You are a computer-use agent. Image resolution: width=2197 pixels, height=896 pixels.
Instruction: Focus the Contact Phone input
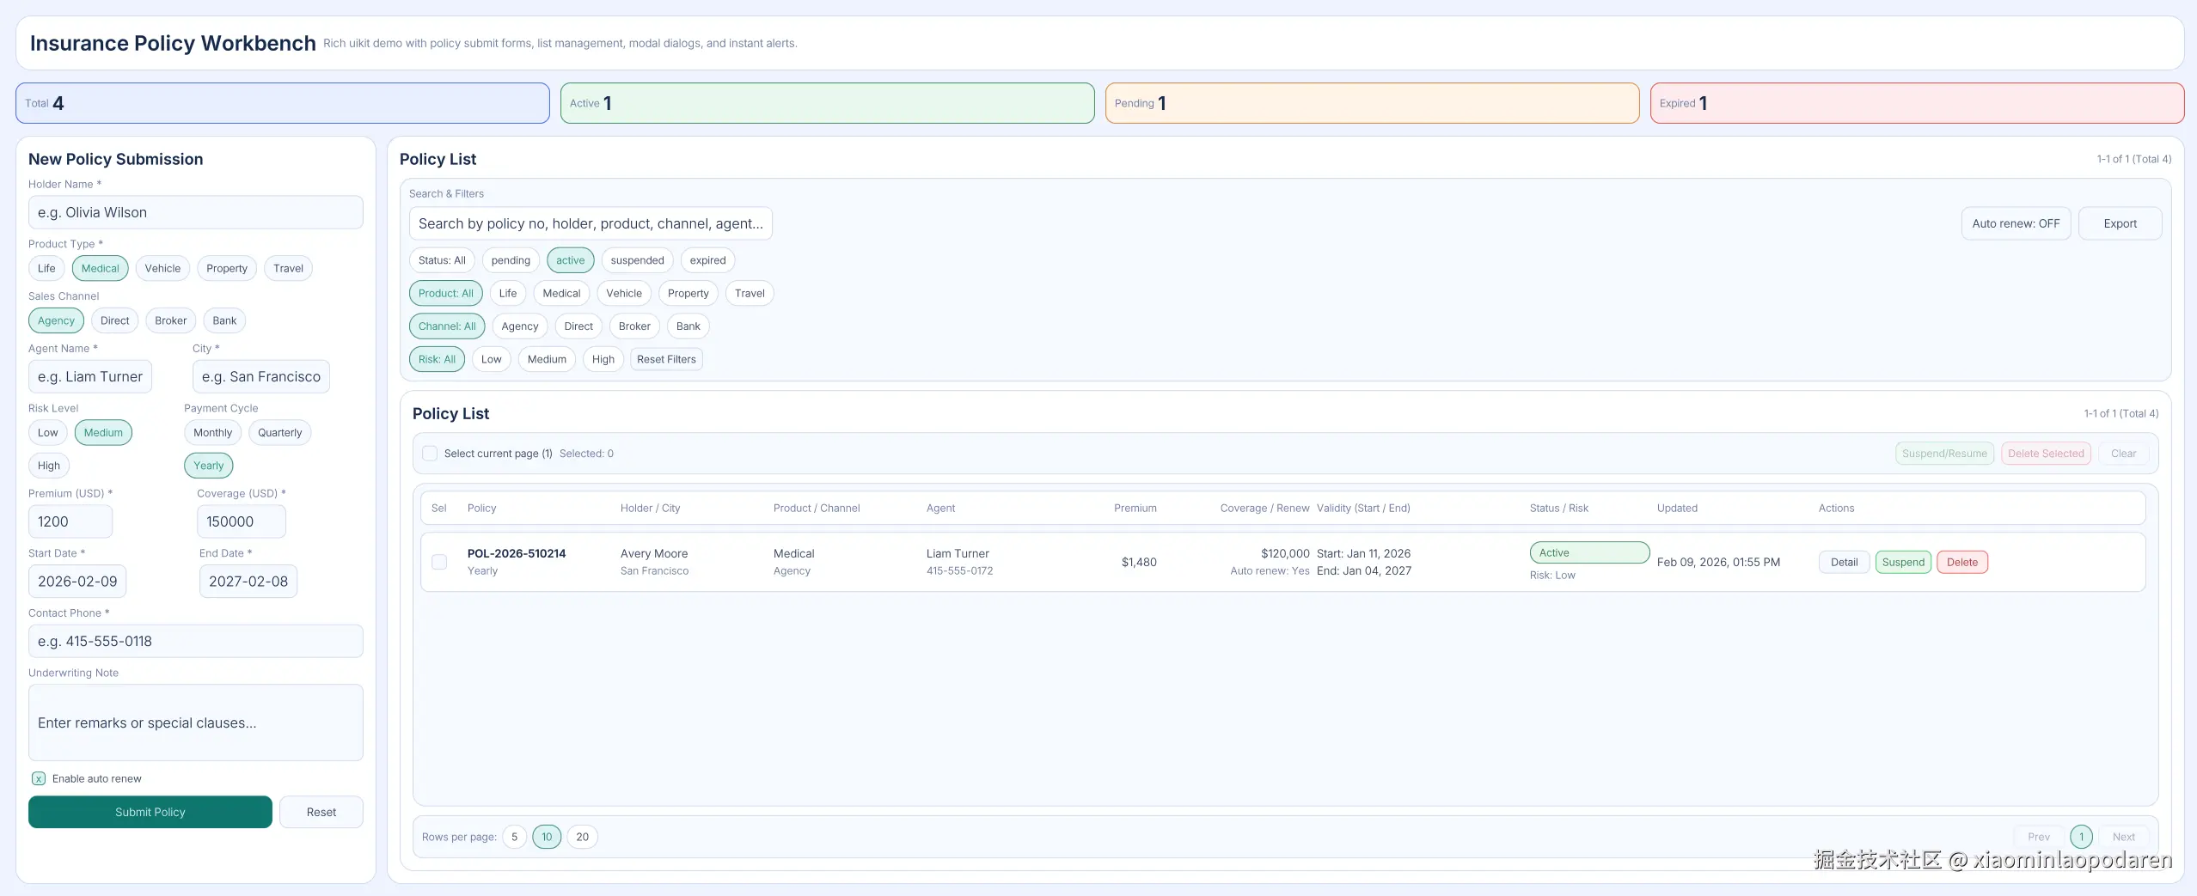click(x=196, y=641)
